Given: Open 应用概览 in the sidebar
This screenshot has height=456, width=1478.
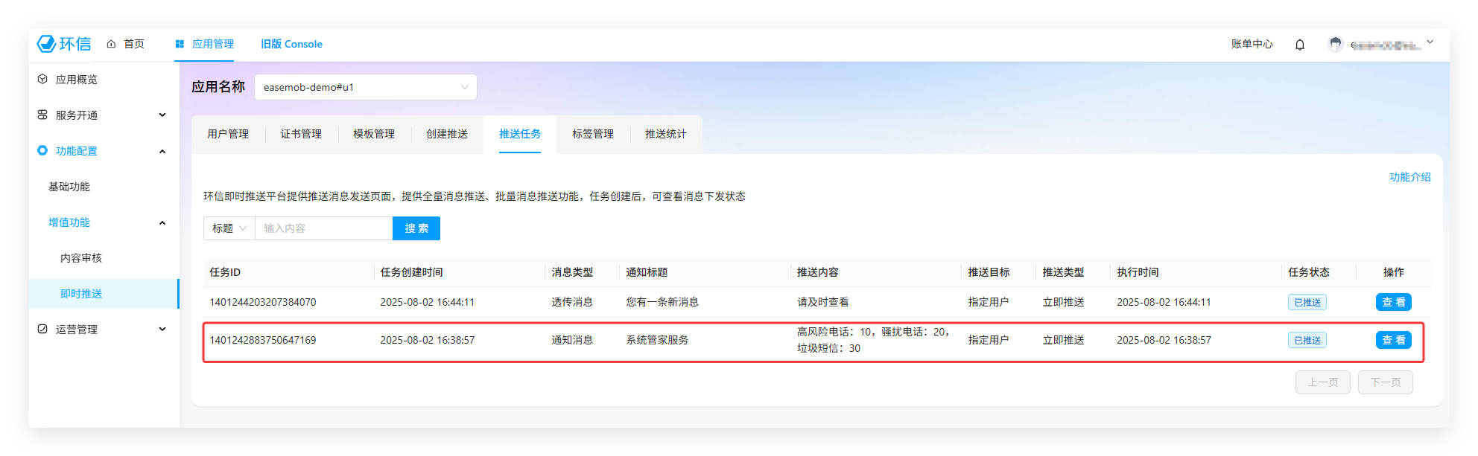Looking at the screenshot, I should 76,80.
